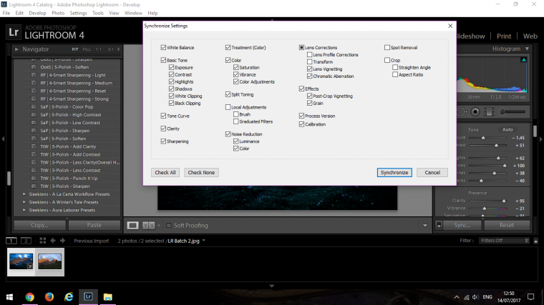Open Internet Explorer from the taskbar
This screenshot has height=305, width=544.
point(69,297)
